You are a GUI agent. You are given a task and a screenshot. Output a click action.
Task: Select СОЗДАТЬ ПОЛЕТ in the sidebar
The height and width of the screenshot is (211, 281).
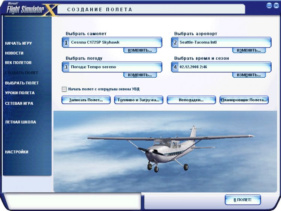pos(21,73)
